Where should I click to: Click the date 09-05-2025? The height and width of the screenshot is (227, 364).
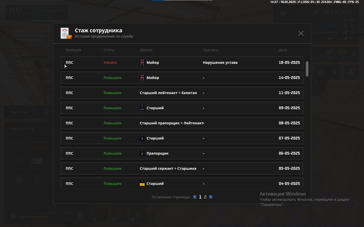pyautogui.click(x=289, y=108)
